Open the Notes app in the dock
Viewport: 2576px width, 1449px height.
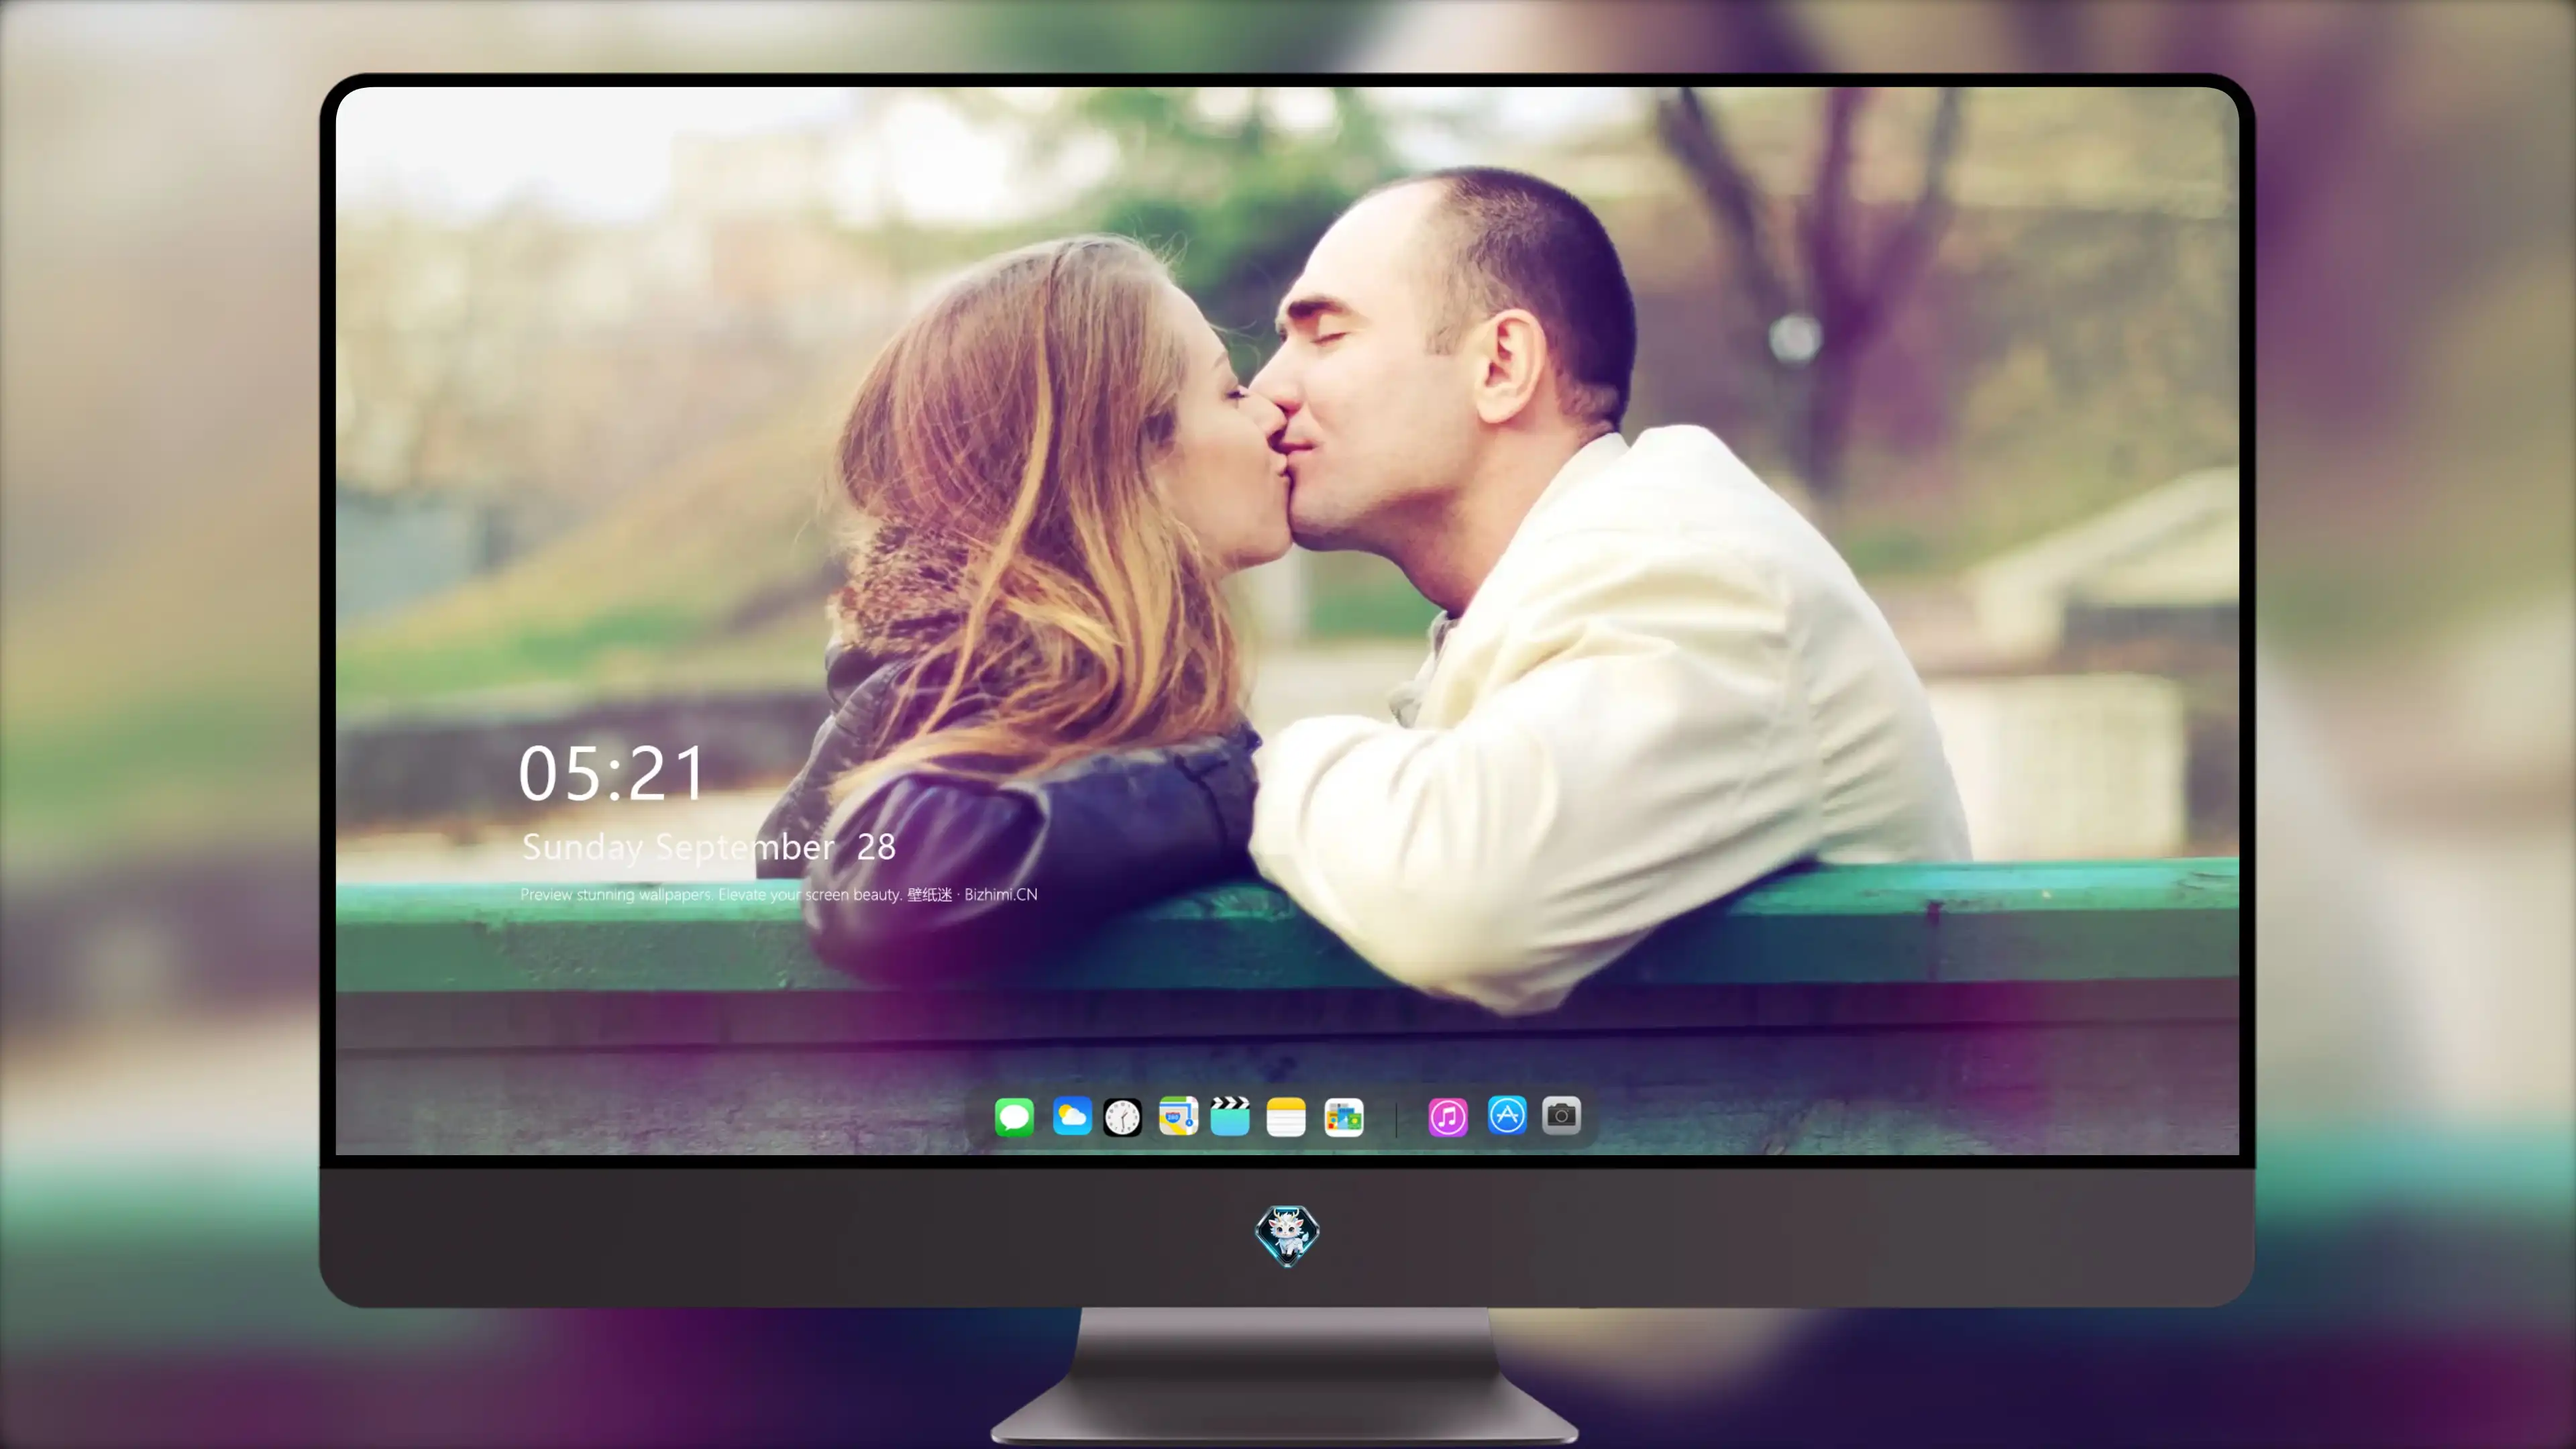tap(1286, 1117)
